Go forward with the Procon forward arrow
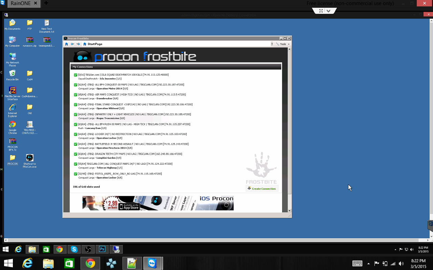The width and height of the screenshot is (433, 270). pos(78,44)
